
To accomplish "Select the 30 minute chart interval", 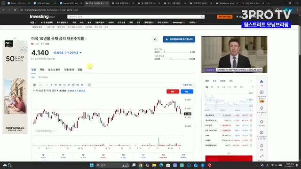I will click(60, 85).
